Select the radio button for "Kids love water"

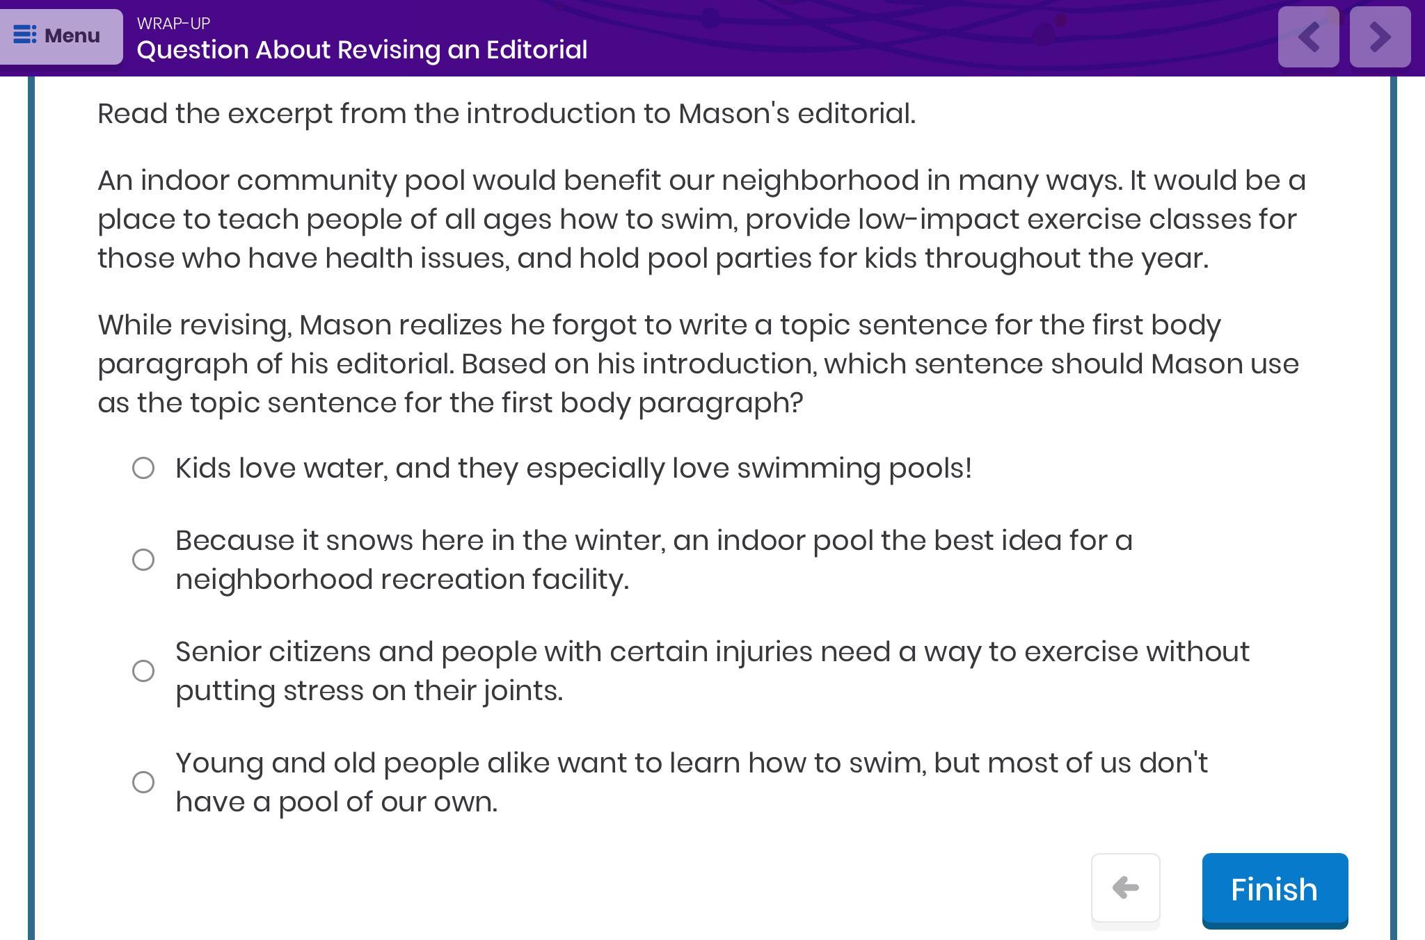pos(143,468)
